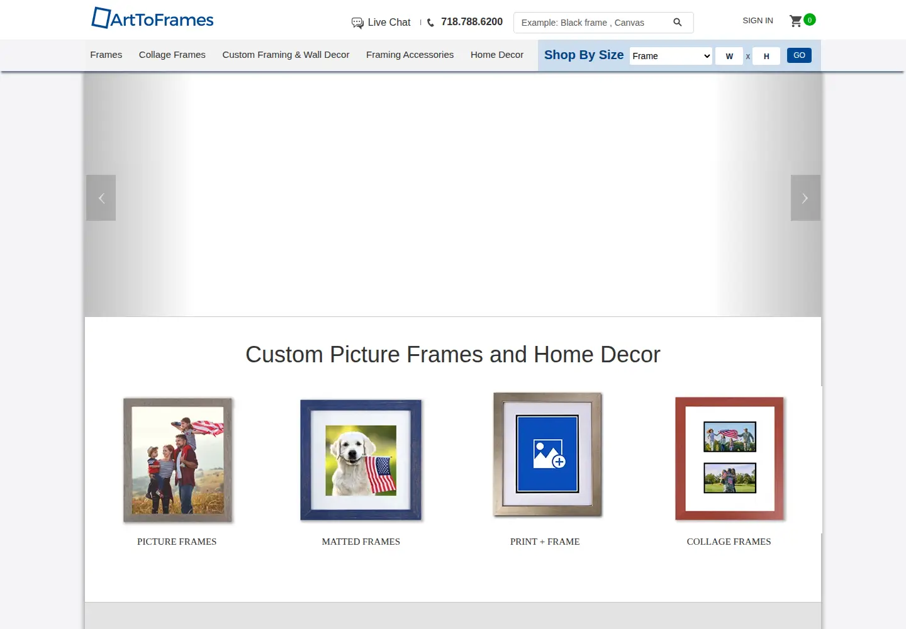Open the Frame type dropdown
Viewport: 906px width, 629px height.
[671, 56]
